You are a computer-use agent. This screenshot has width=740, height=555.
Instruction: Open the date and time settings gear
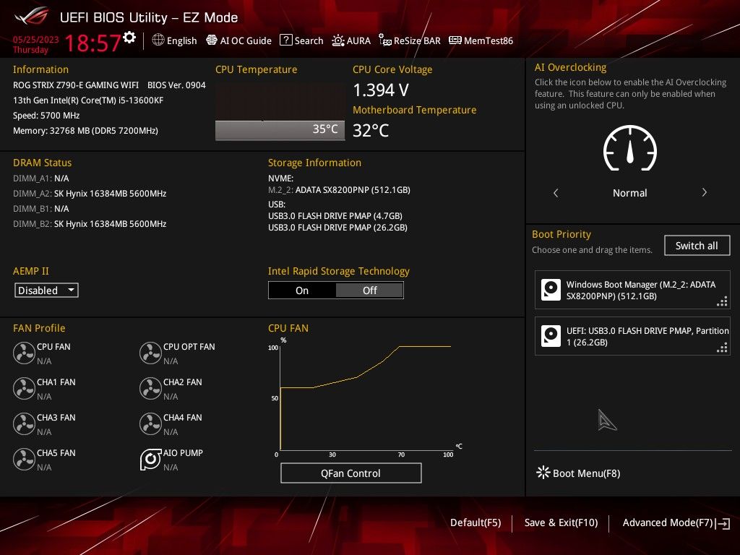[x=129, y=38]
